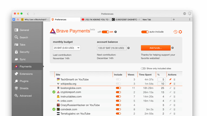Enable include for TechSmartt on YouTube
Screen dimensions: 207x116
[118, 79]
